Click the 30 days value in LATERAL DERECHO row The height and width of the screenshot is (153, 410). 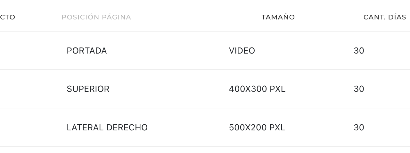[359, 127]
